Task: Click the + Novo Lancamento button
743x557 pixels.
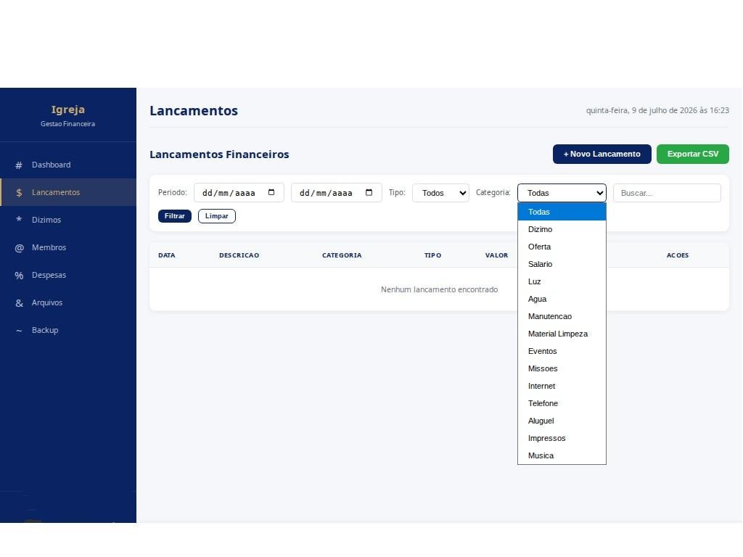Action: [602, 154]
